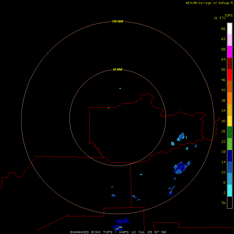
Task: Click the gold 38 kft legend swatch
Action: coord(230,110)
